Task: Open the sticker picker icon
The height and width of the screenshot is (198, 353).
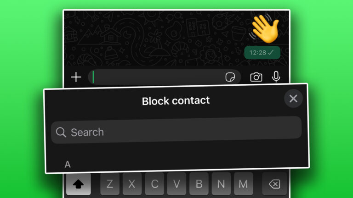Action: coord(230,77)
